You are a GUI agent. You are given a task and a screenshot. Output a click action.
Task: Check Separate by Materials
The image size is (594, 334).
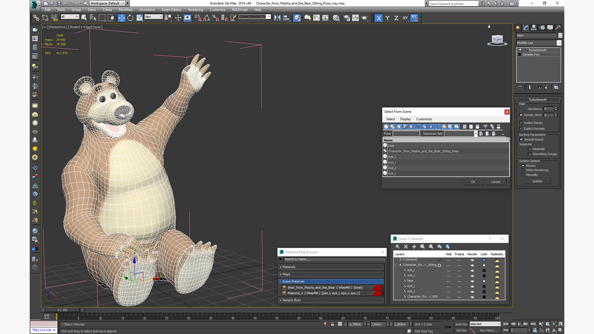click(x=530, y=149)
